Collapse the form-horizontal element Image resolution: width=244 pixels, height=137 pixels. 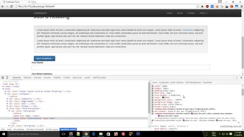7,108
